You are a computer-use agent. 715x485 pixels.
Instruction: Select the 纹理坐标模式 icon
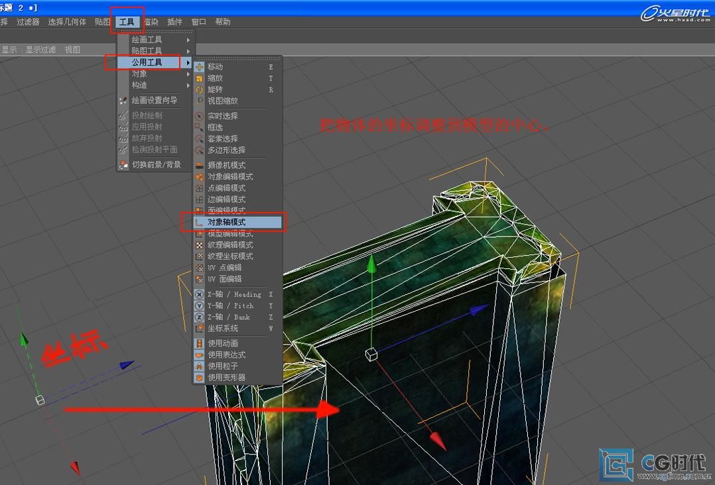point(199,256)
